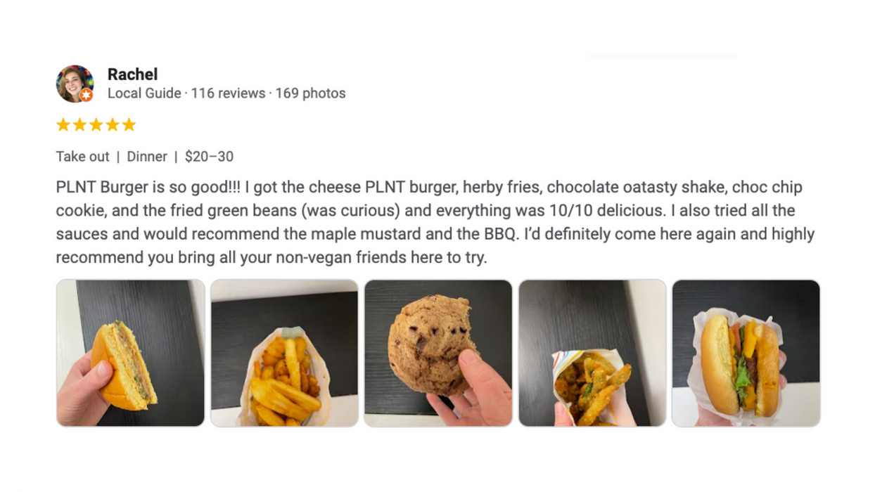
Task: Open the cheese burger half photo thumbnail
Action: (131, 353)
